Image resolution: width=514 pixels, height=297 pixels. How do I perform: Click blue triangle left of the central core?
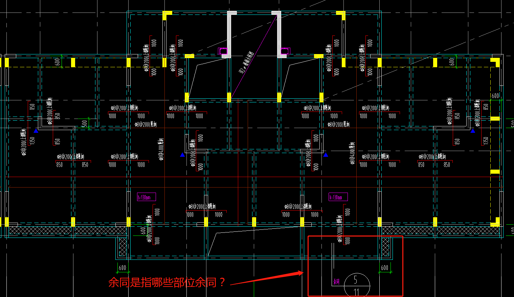(182, 155)
